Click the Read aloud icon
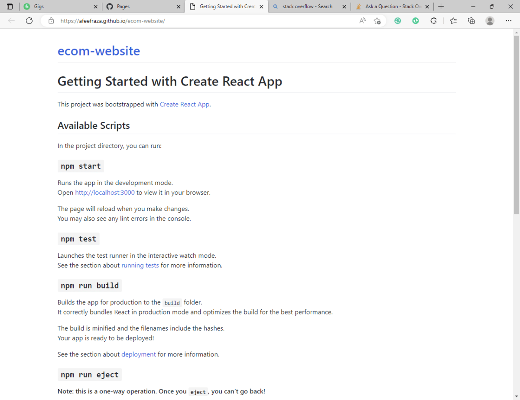This screenshot has width=520, height=400. pos(362,20)
